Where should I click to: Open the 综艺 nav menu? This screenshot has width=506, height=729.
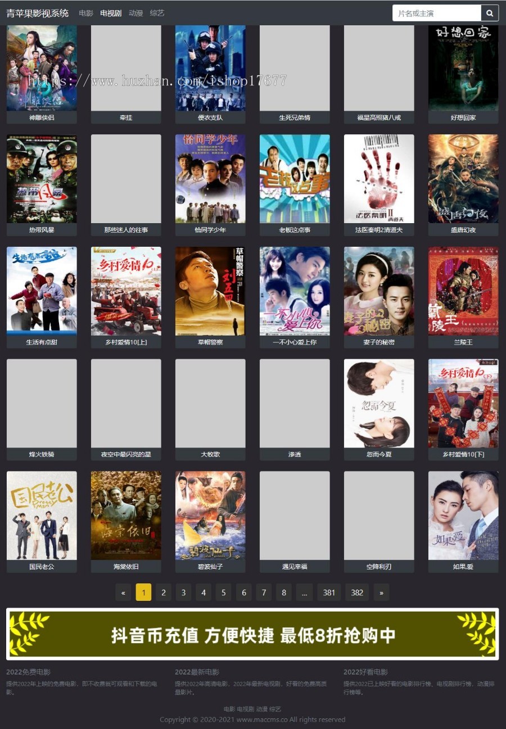coord(157,13)
